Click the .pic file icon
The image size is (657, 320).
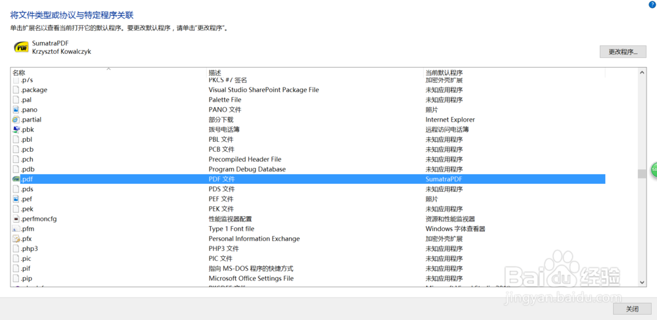click(x=16, y=258)
